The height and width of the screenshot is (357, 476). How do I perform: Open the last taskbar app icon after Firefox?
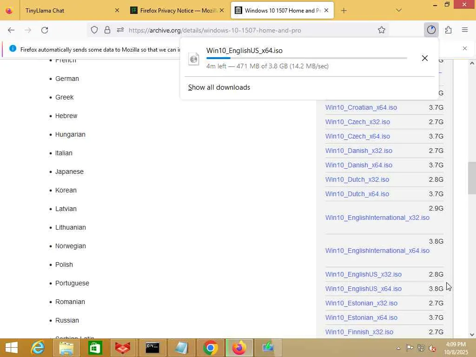(268, 348)
